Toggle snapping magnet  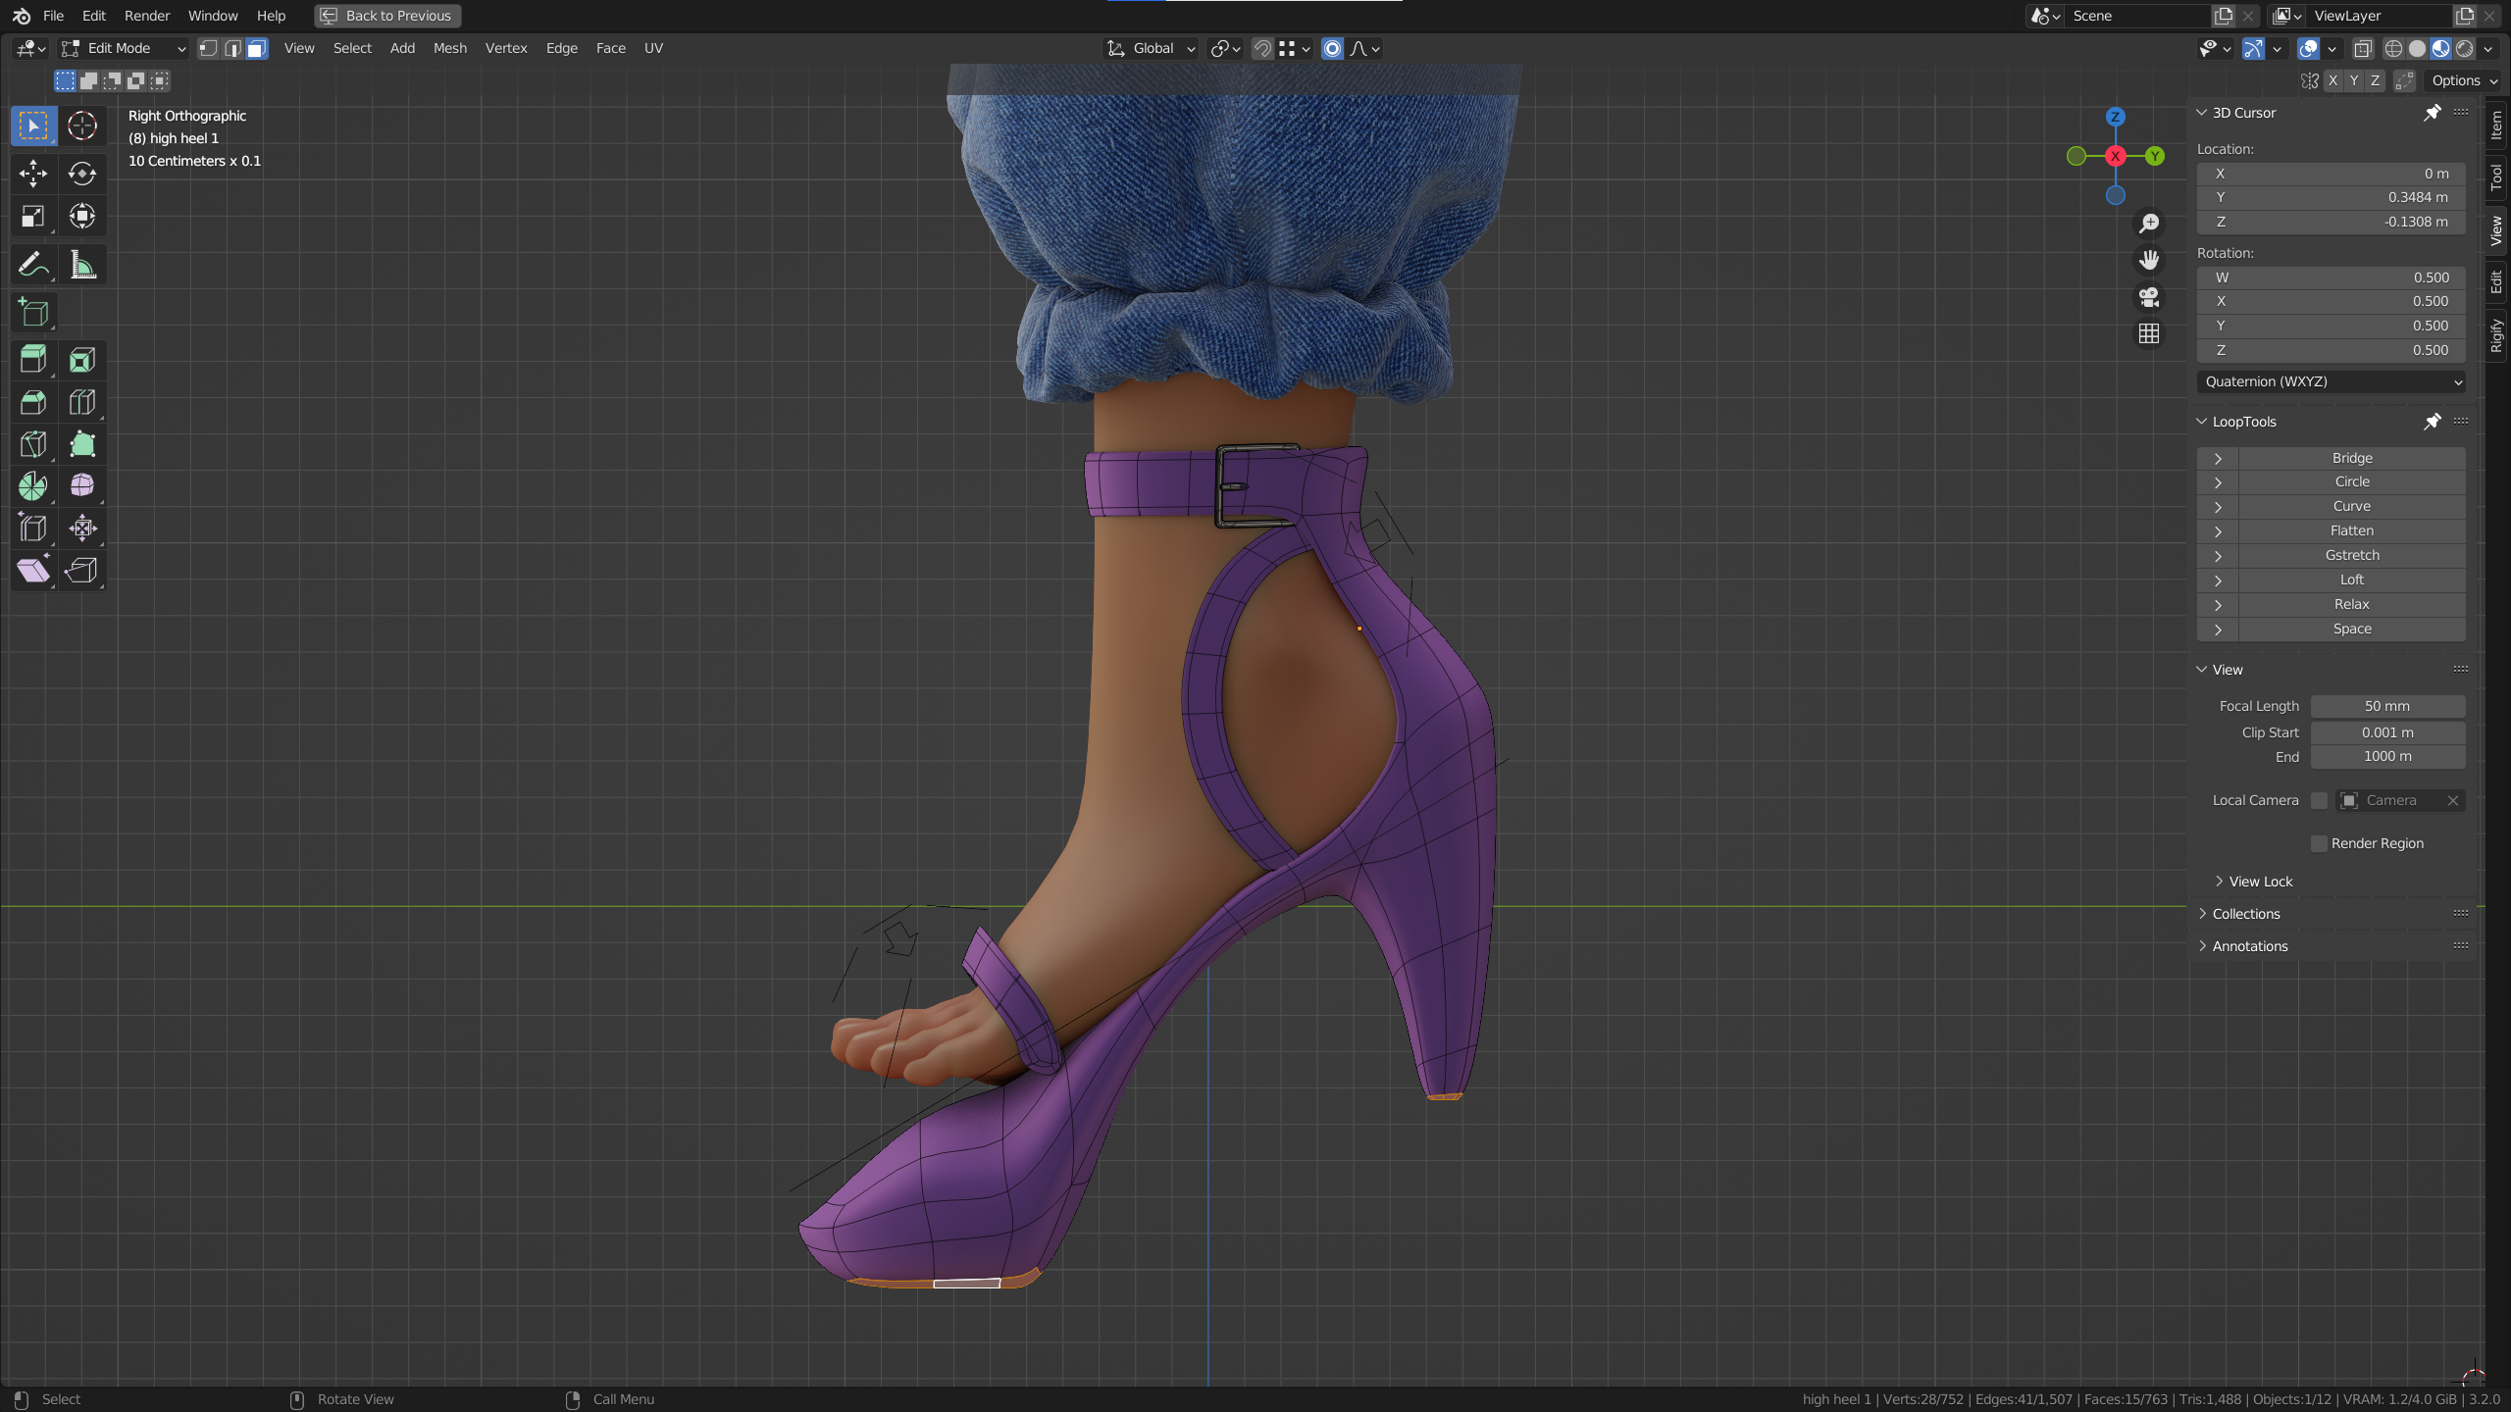(1263, 48)
